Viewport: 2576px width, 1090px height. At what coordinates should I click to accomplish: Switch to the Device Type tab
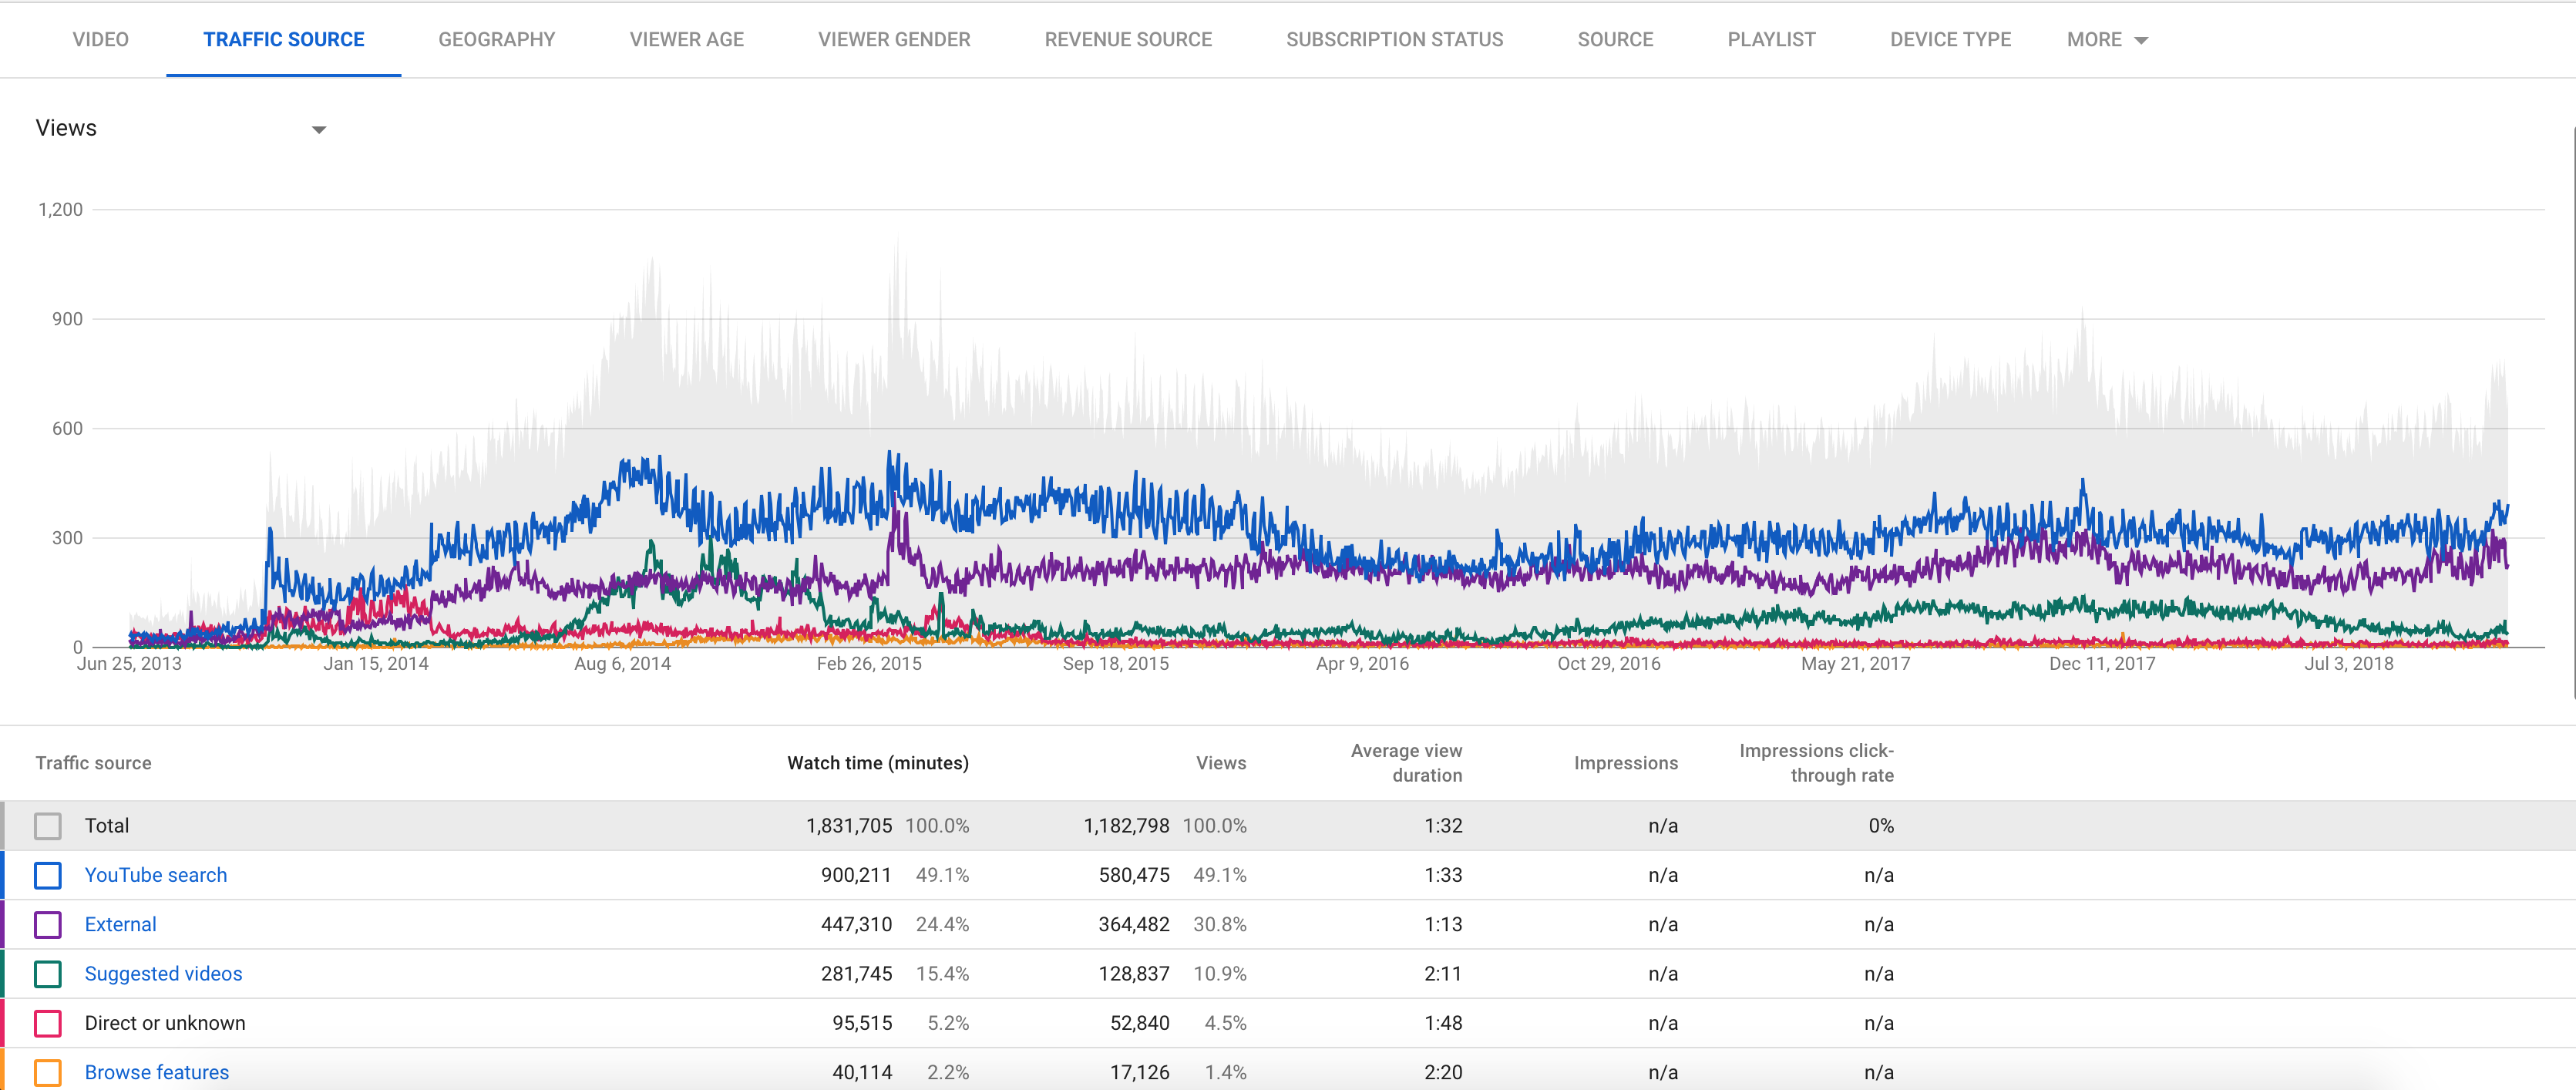1950,40
